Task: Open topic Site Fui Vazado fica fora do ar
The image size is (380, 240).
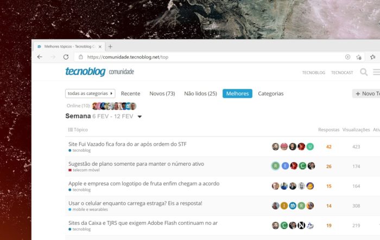Action: (128, 144)
